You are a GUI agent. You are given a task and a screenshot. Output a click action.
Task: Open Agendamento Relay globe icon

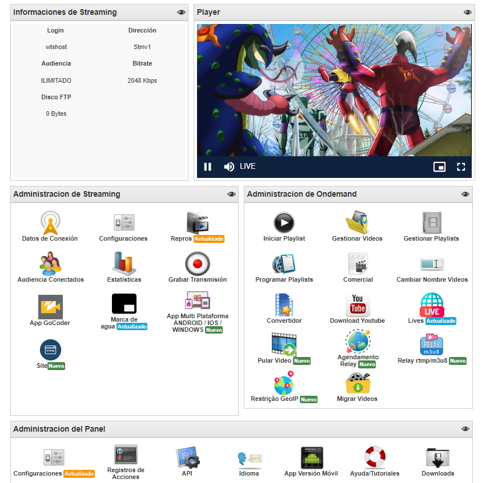click(x=358, y=342)
